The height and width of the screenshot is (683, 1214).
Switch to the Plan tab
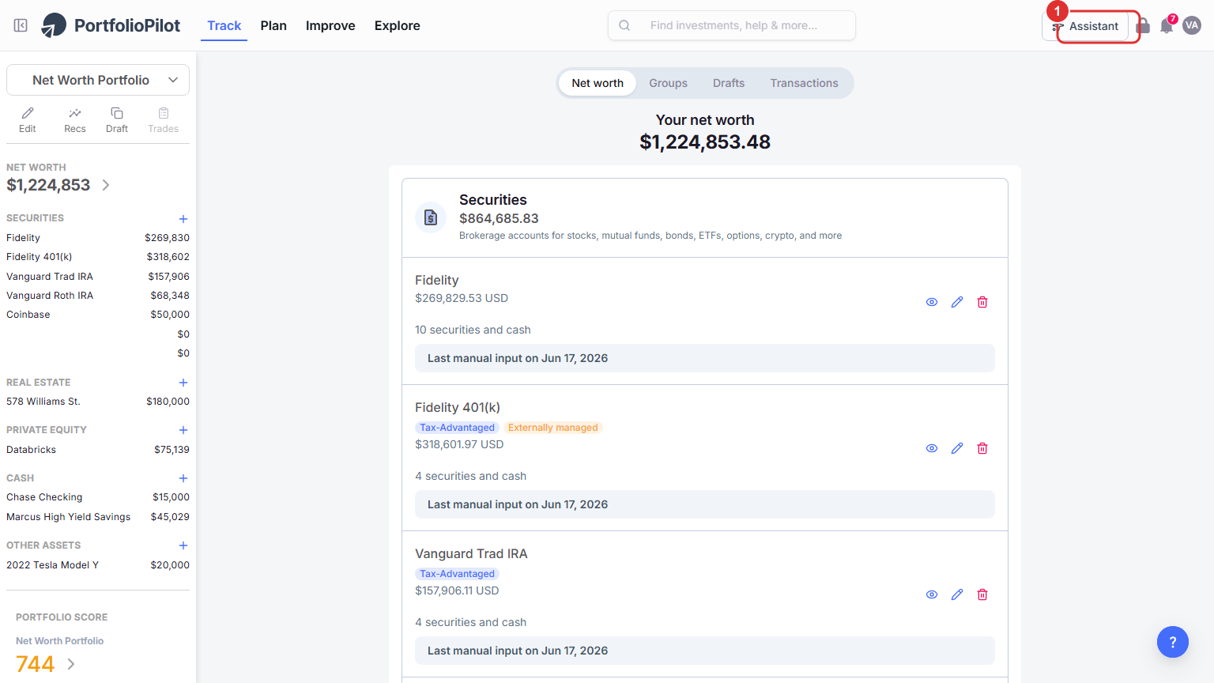[x=273, y=25]
